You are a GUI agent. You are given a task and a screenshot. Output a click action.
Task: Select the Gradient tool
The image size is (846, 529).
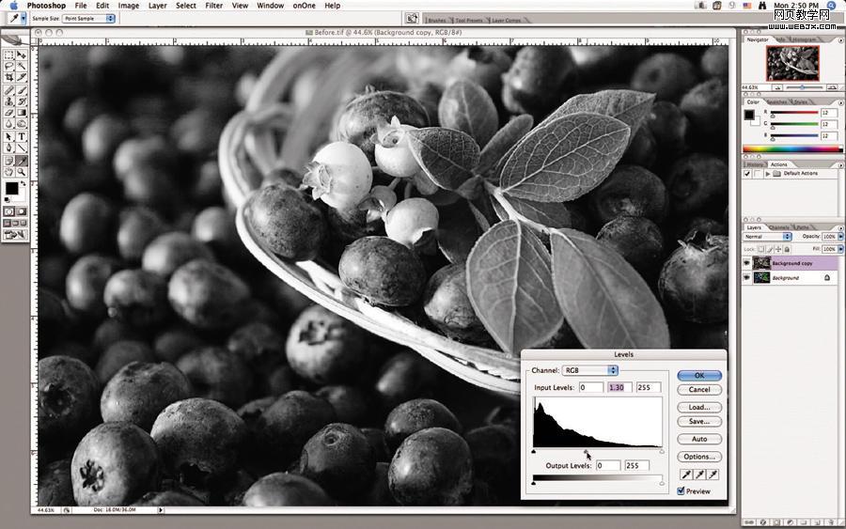click(x=21, y=112)
